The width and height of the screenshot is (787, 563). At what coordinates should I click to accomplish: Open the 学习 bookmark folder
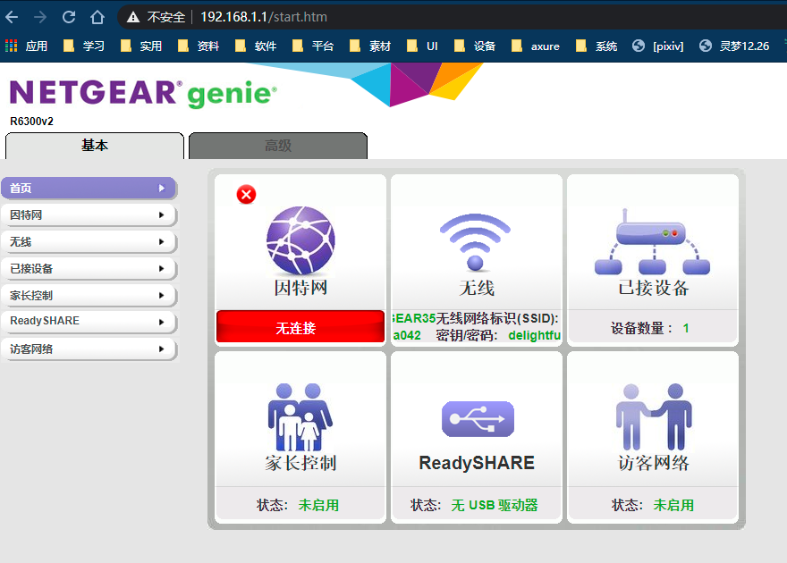click(84, 46)
